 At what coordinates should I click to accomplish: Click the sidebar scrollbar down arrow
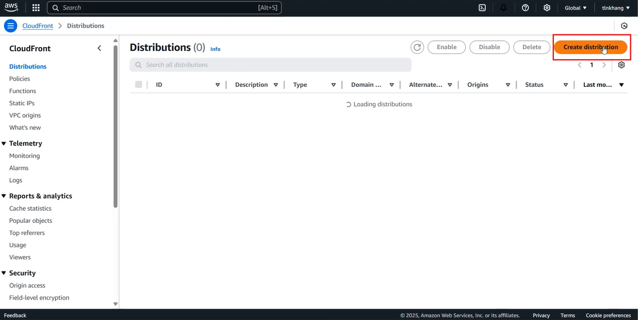pos(115,304)
